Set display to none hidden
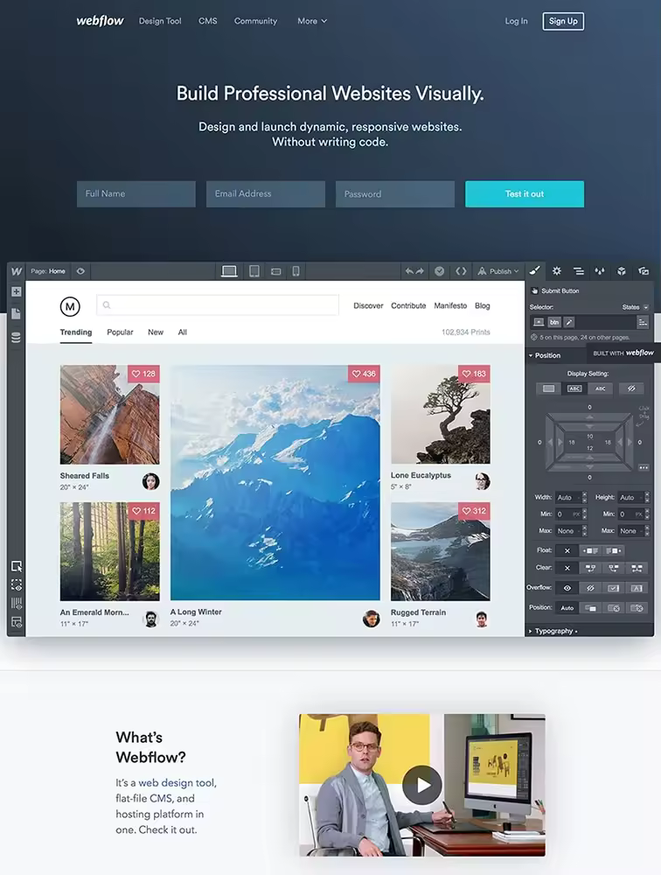 pos(631,388)
